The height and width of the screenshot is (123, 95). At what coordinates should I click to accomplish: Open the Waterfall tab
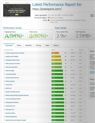tap(28, 45)
